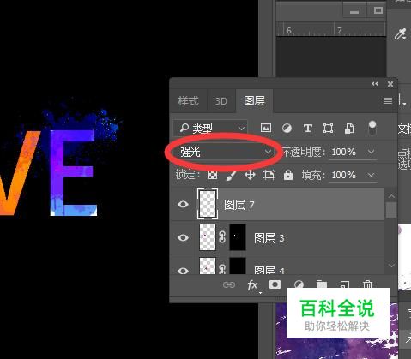Expand the 不透明度 slider arrow

[371, 152]
